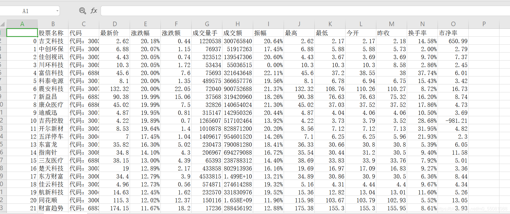Select the cell 迪威迅
The height and width of the screenshot is (214, 510).
pyautogui.click(x=53, y=113)
